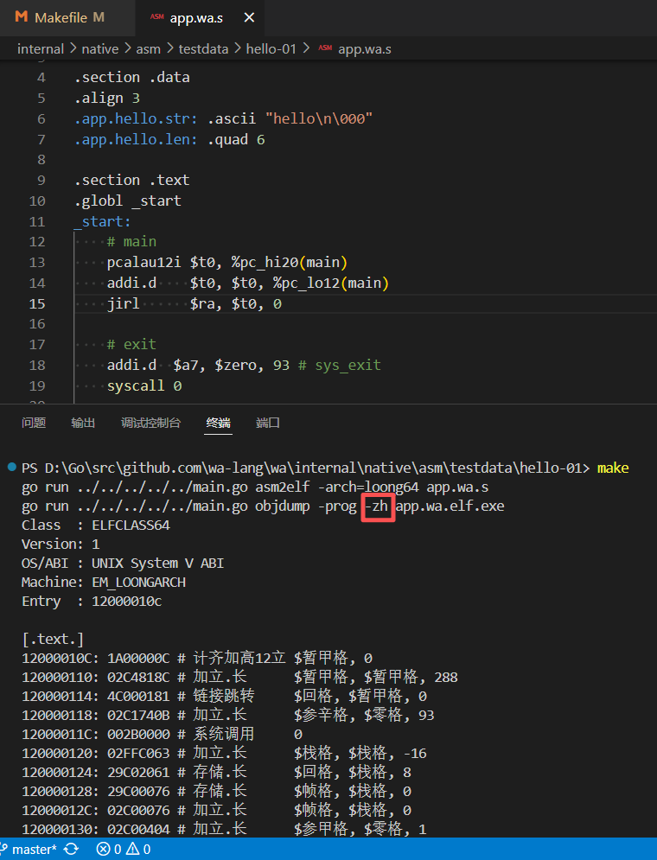Switch to the 输出 (Output) panel tab

click(83, 423)
